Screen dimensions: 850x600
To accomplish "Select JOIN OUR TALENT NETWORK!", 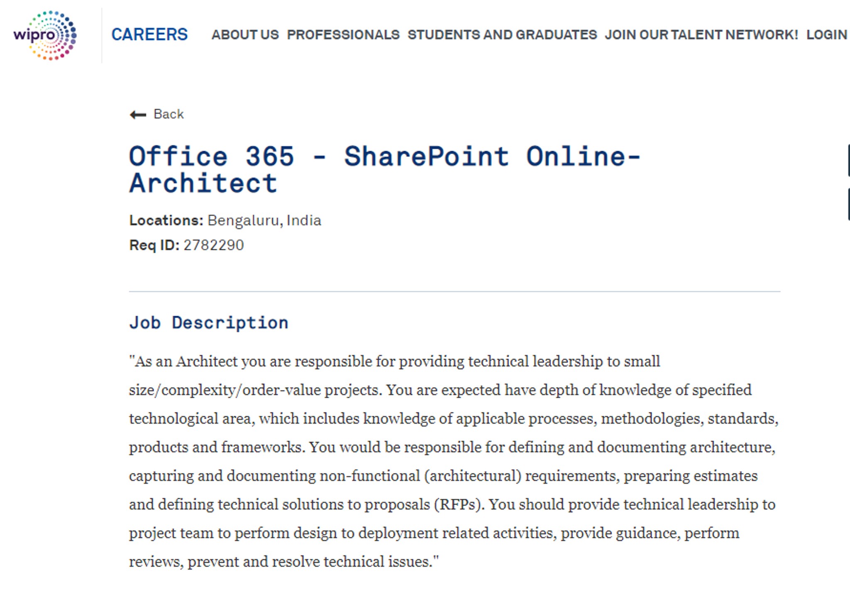I will point(701,35).
